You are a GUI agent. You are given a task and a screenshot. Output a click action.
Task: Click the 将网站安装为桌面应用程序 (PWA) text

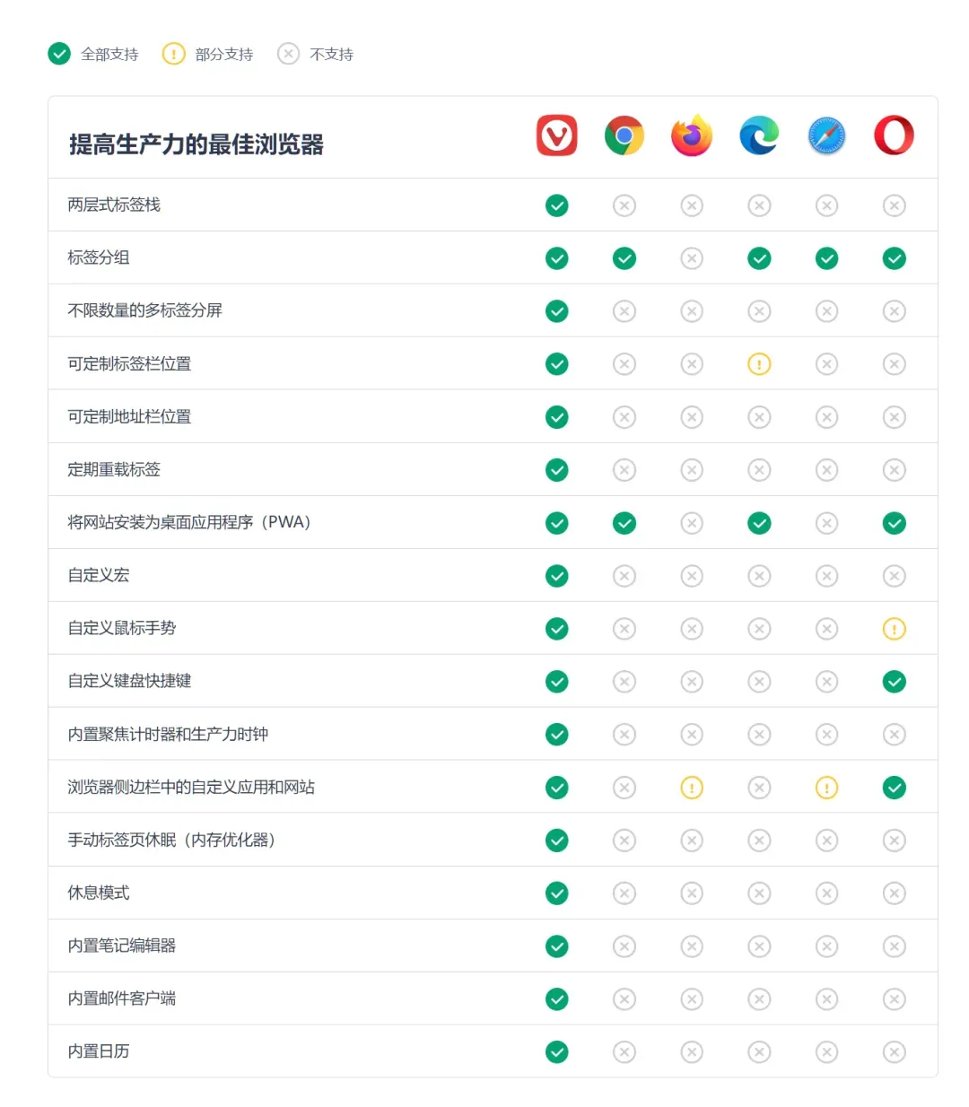pos(189,522)
